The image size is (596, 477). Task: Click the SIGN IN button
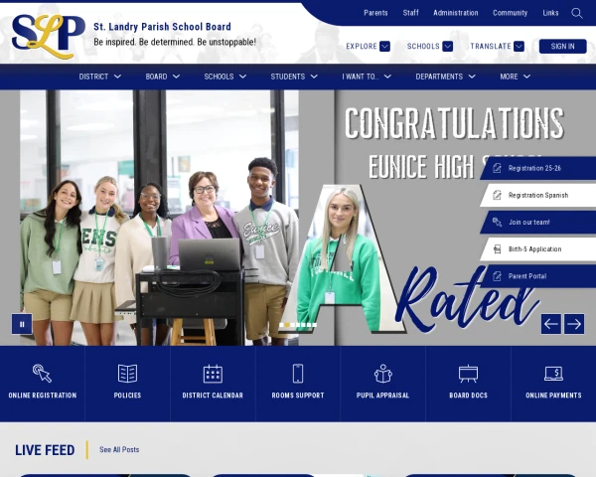click(562, 46)
